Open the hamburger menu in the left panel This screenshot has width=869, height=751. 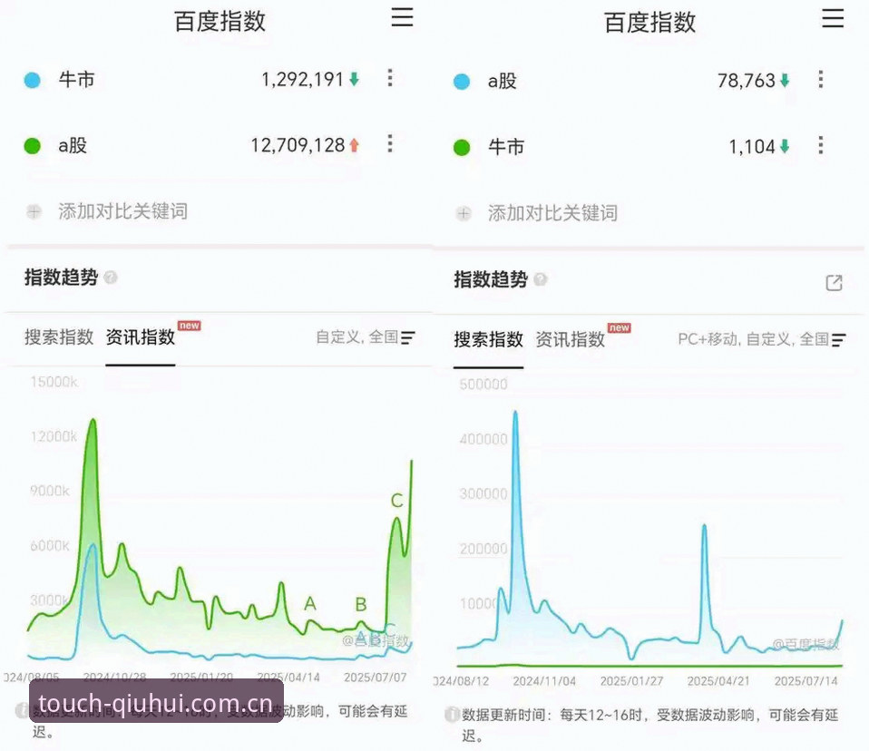[403, 17]
